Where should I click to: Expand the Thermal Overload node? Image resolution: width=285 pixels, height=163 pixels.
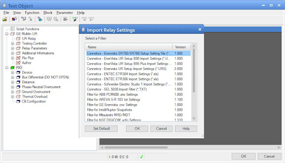pos(12,97)
